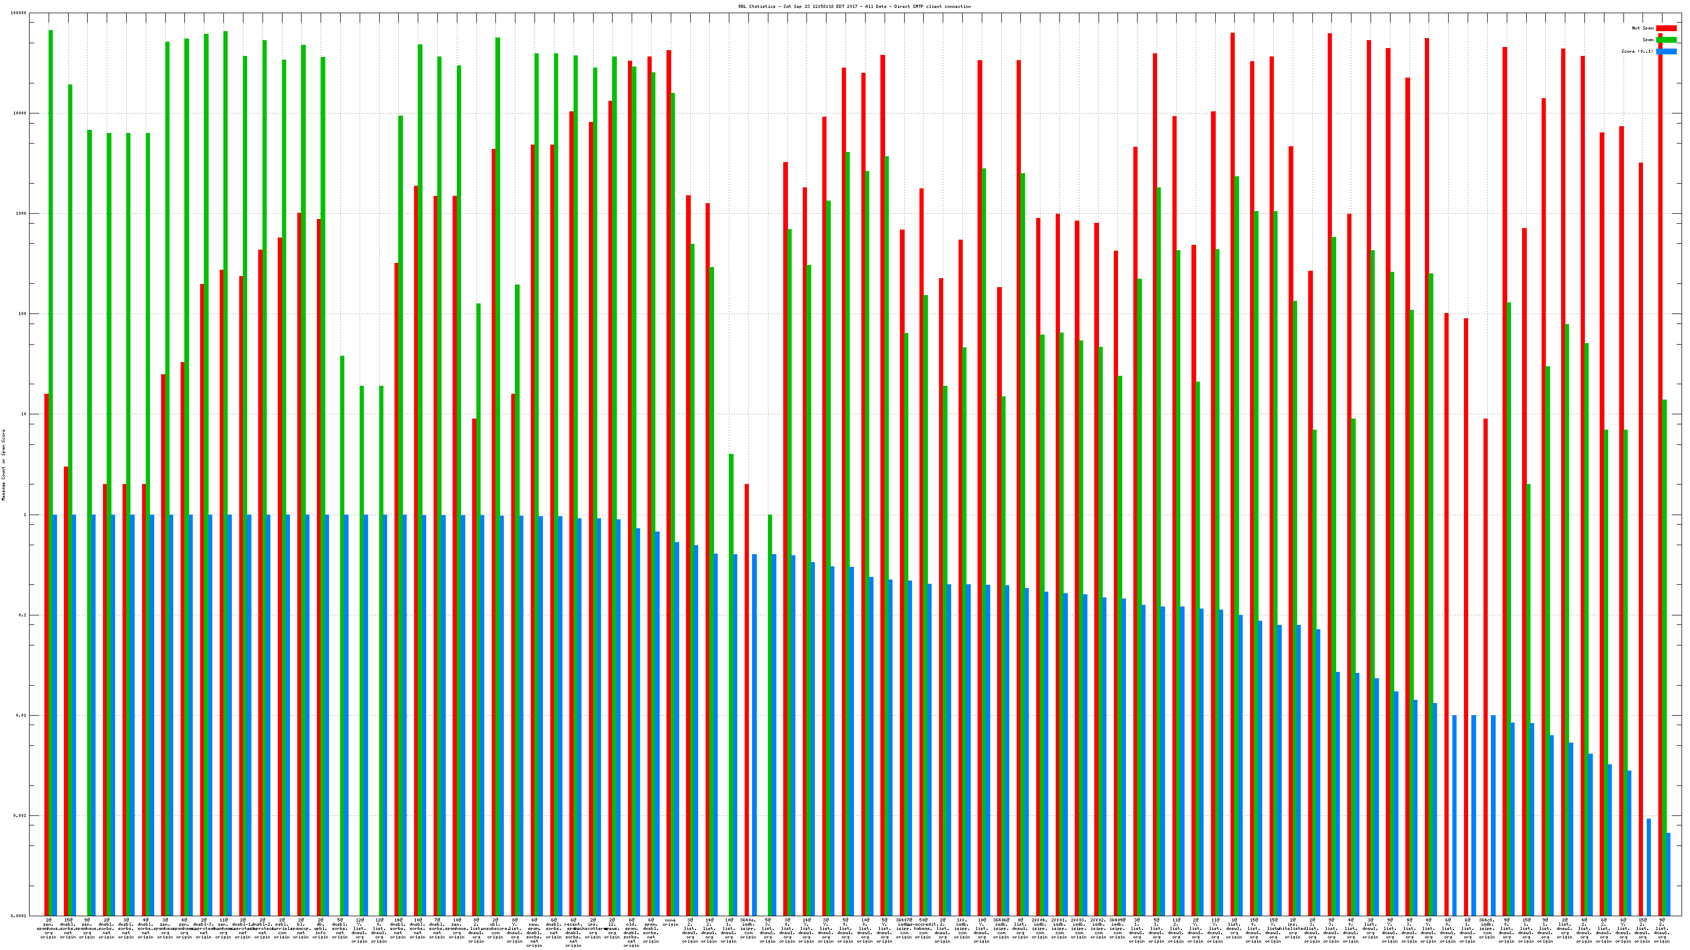The height and width of the screenshot is (950, 1690).
Task: Click the 0.0001 y-axis tick label
Action: [x=20, y=916]
